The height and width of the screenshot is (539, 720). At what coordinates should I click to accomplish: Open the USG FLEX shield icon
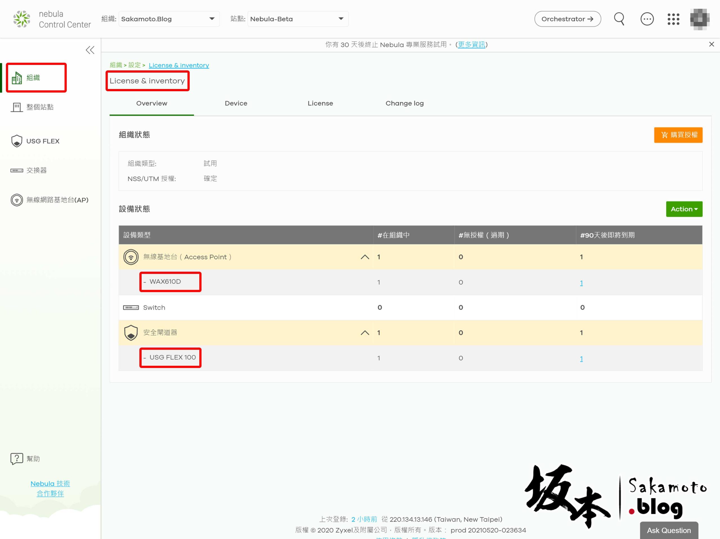tap(17, 141)
